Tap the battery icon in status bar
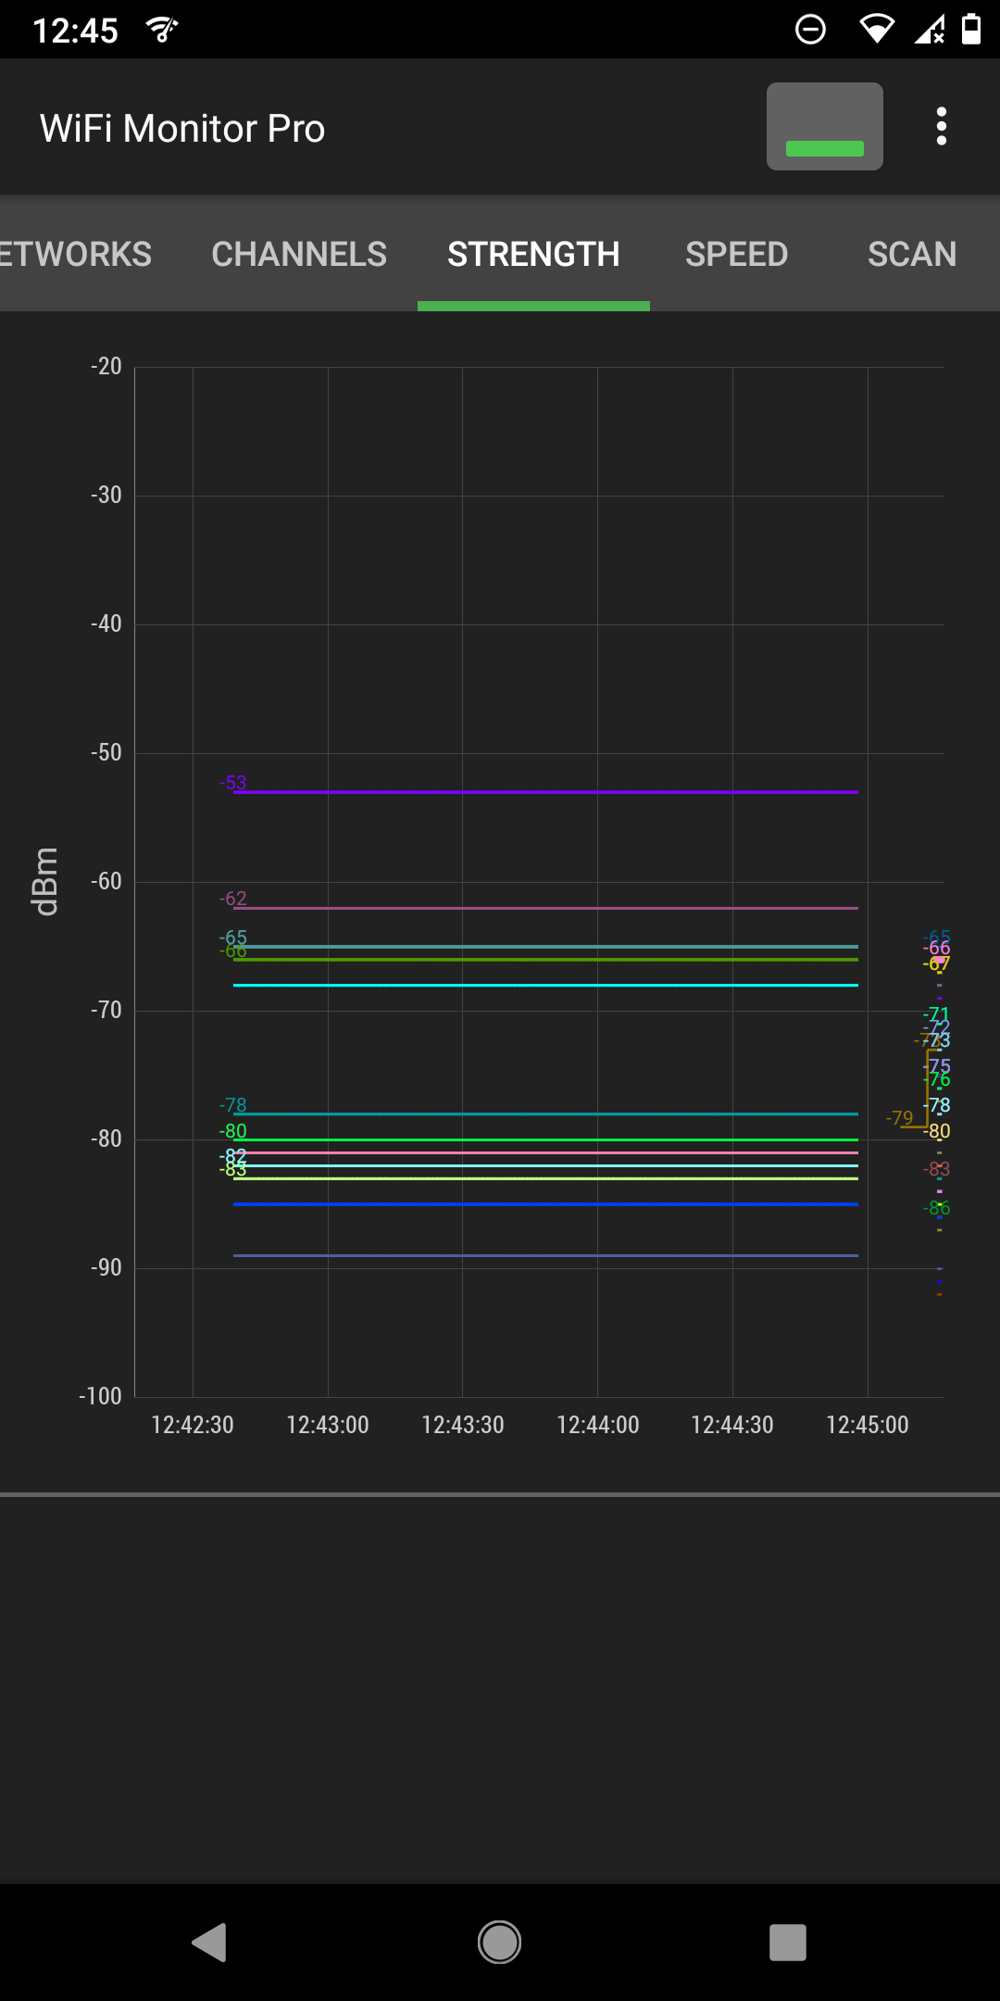This screenshot has width=1000, height=2001. [971, 30]
